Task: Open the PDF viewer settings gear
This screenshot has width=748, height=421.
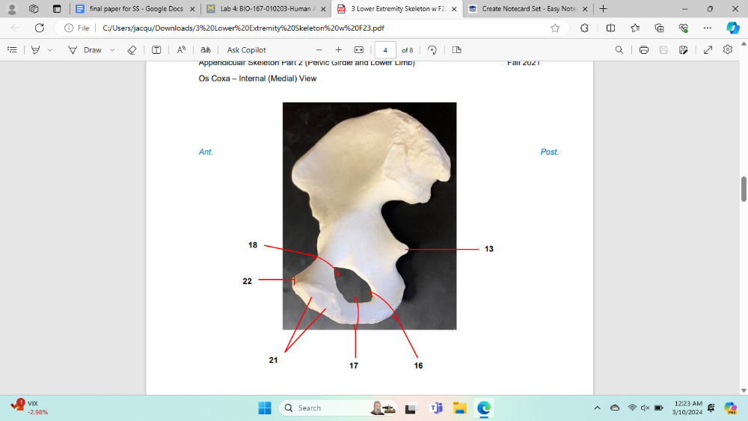Action: pos(728,50)
